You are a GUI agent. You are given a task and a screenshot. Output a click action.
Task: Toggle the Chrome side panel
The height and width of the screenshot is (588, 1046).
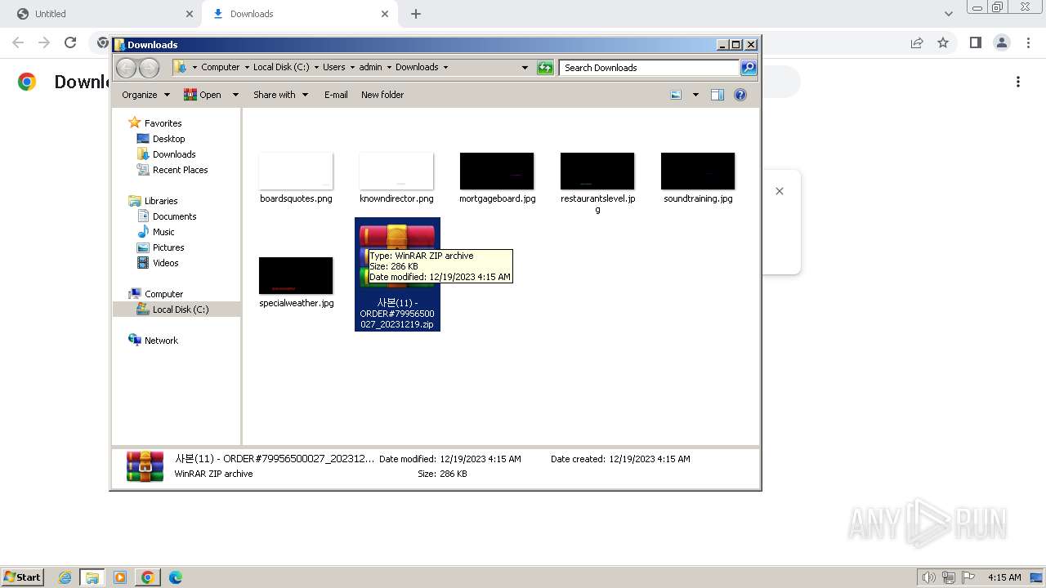pyautogui.click(x=975, y=42)
